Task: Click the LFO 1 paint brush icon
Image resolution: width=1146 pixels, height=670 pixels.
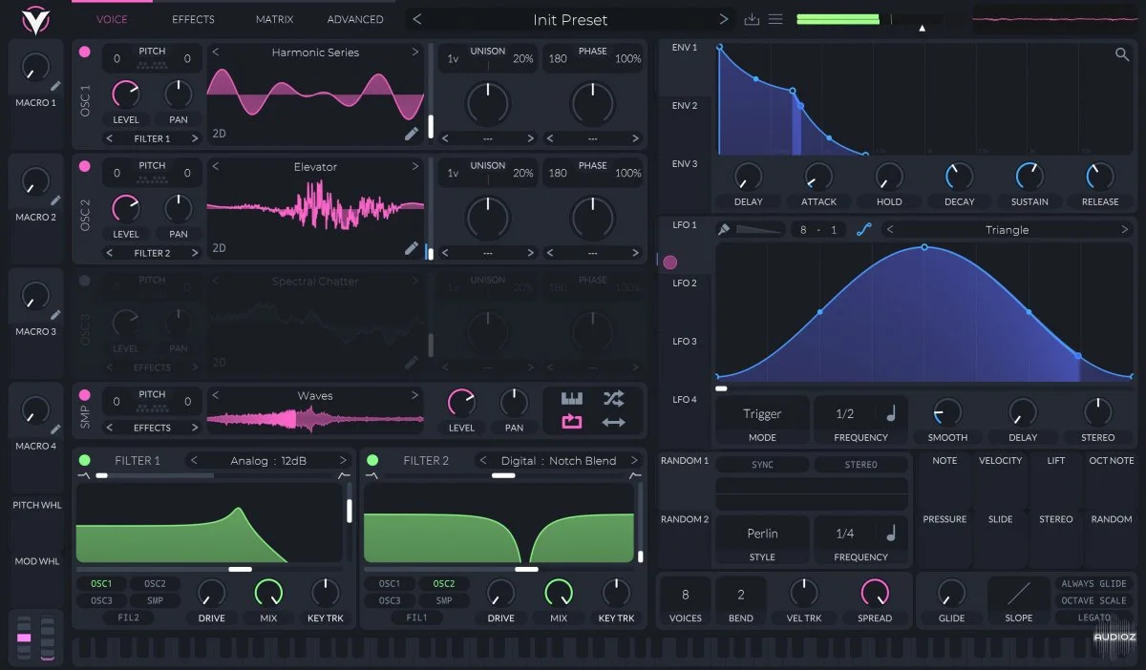Action: [x=724, y=229]
